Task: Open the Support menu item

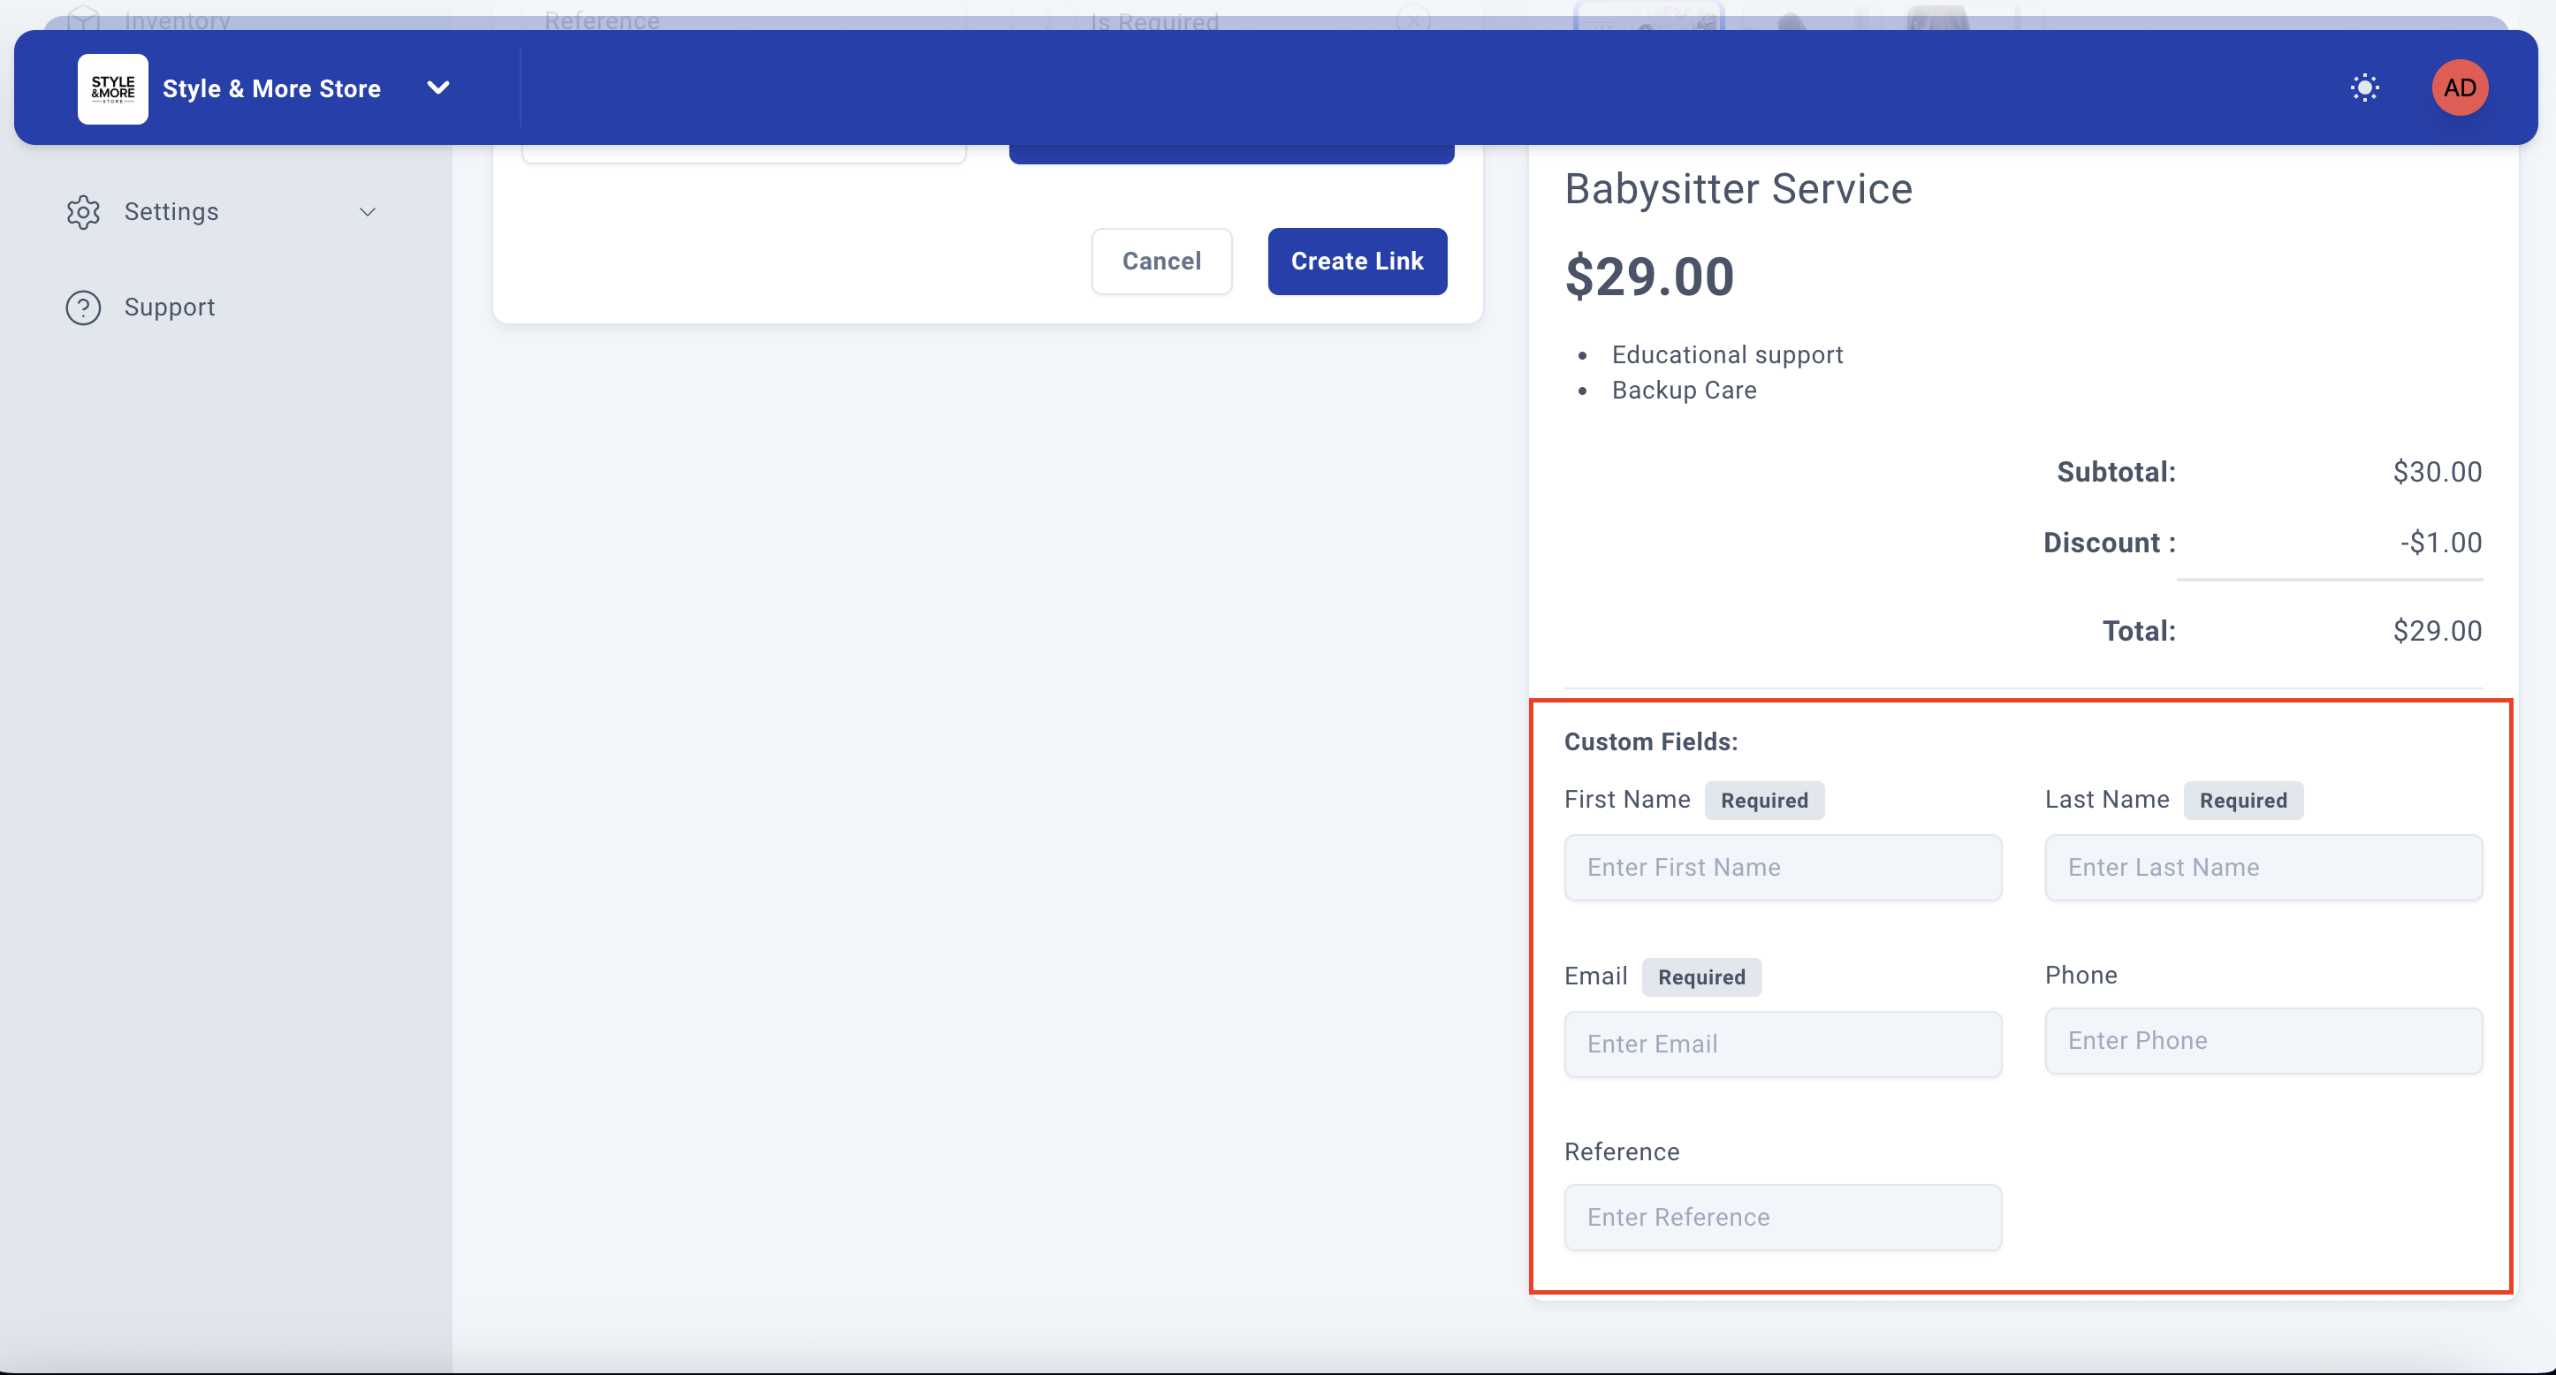Action: coord(170,308)
